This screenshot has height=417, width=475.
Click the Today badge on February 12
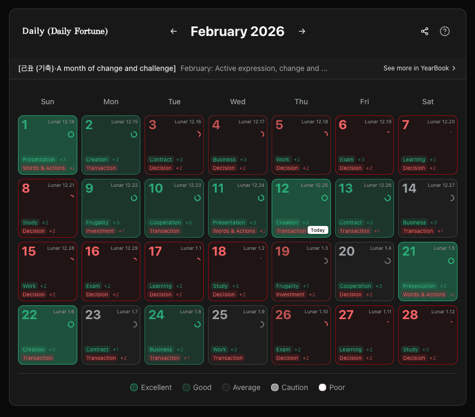pos(318,230)
